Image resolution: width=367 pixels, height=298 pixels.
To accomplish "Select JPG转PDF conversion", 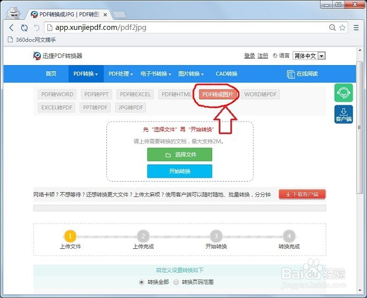I will [x=131, y=108].
